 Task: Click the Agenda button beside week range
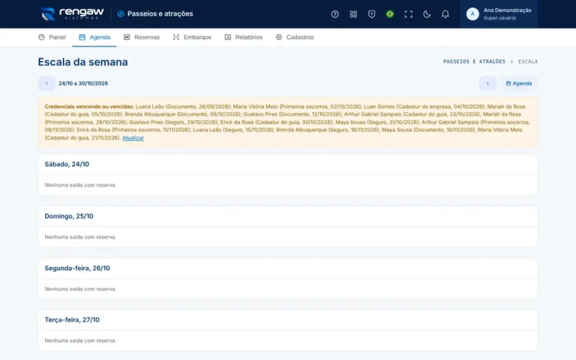[x=519, y=83]
